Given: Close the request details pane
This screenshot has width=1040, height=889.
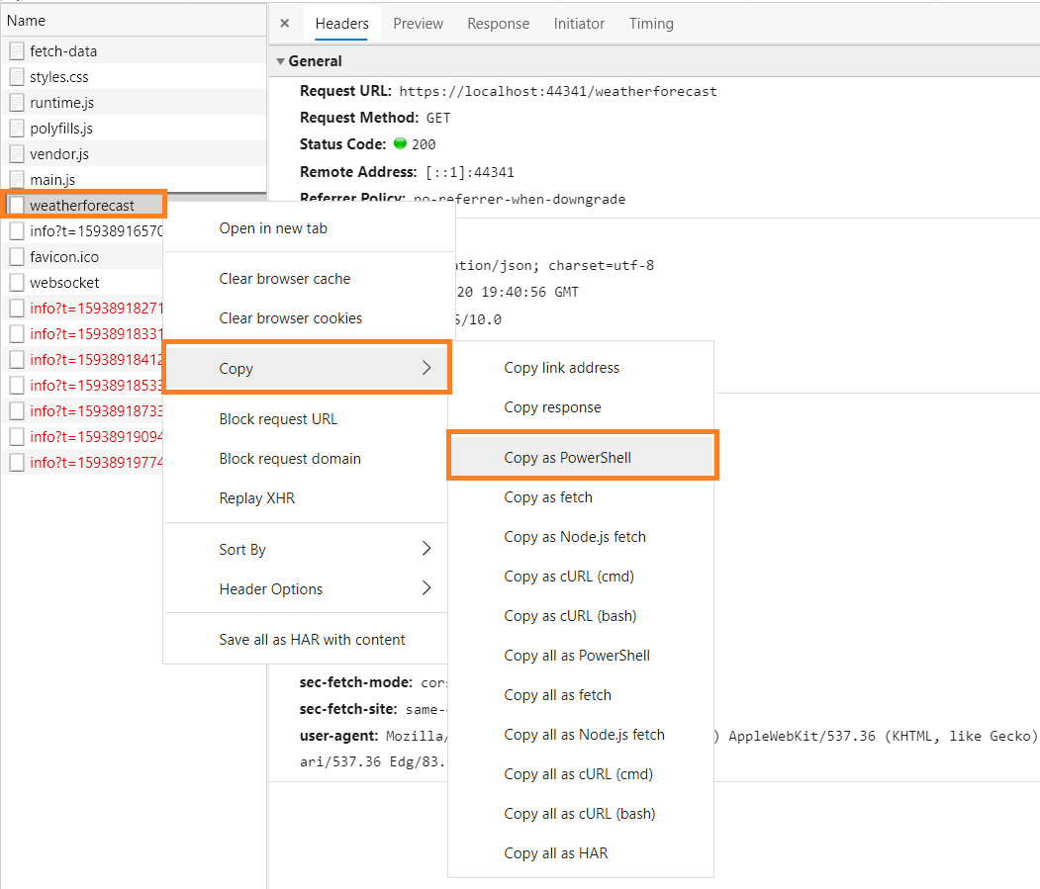Looking at the screenshot, I should [284, 23].
